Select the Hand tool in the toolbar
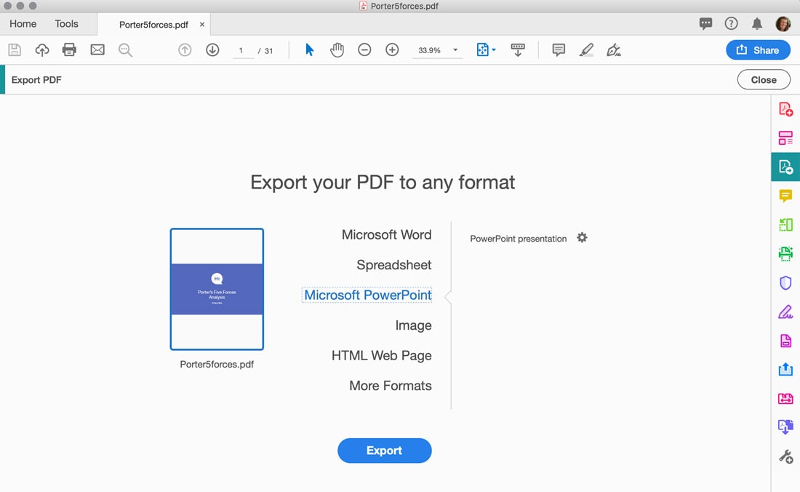 click(x=337, y=49)
